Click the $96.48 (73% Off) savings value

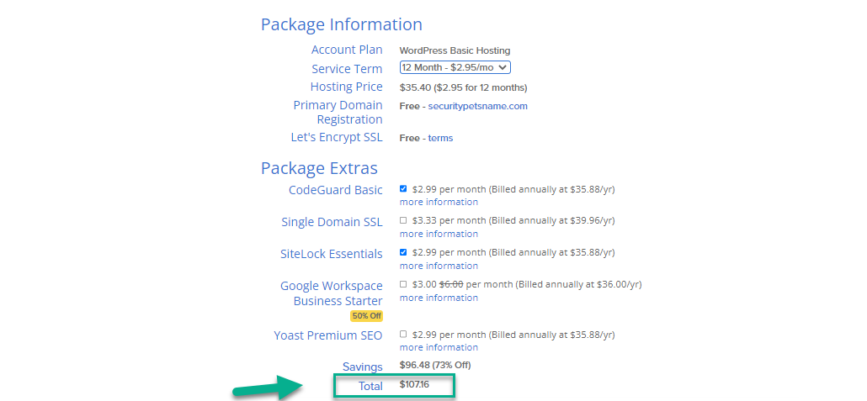(x=435, y=365)
